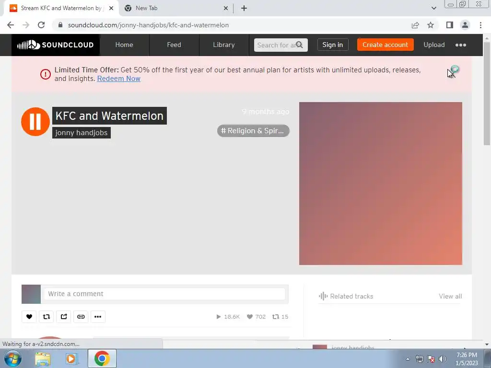Viewport: 491px width, 368px height.
Task: Pause the KFC and Watermelon track
Action: [35, 121]
